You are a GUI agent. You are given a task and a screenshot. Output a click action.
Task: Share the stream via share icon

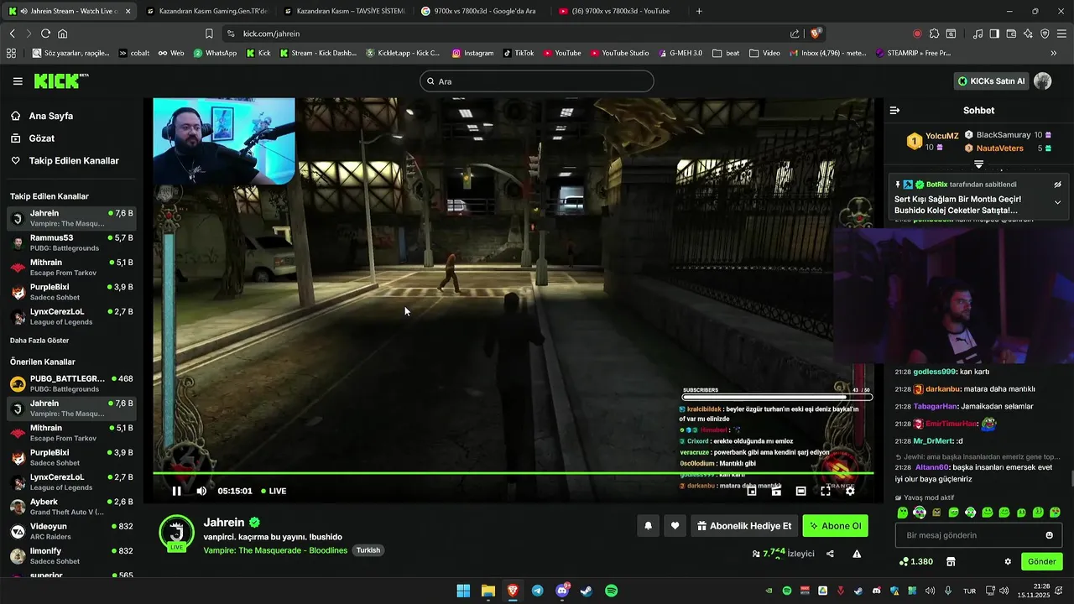point(830,554)
